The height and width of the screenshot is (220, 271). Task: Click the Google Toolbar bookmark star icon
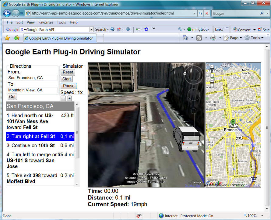point(146,29)
